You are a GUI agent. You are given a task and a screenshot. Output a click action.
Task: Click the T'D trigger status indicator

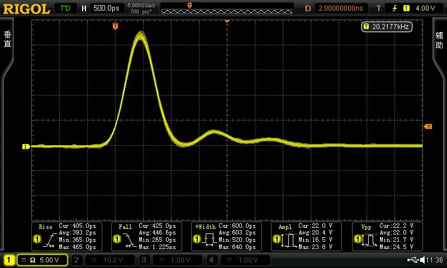click(65, 8)
